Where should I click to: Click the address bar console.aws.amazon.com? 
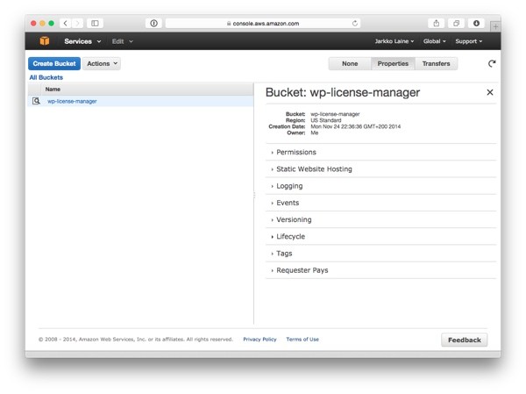click(x=263, y=23)
